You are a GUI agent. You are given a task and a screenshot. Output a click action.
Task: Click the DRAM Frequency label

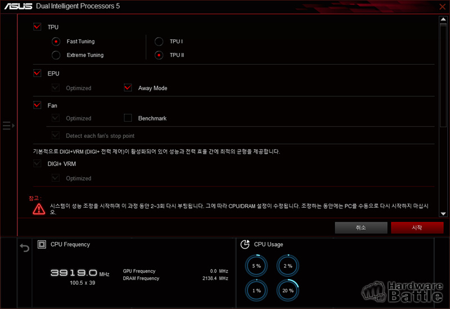pos(141,278)
